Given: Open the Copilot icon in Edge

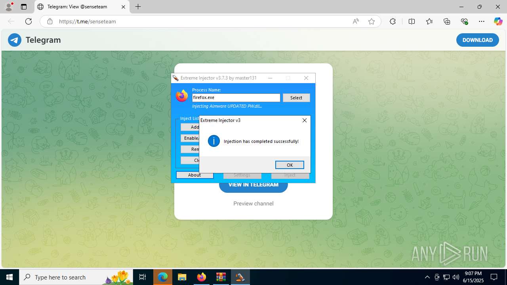Looking at the screenshot, I should tap(498, 21).
